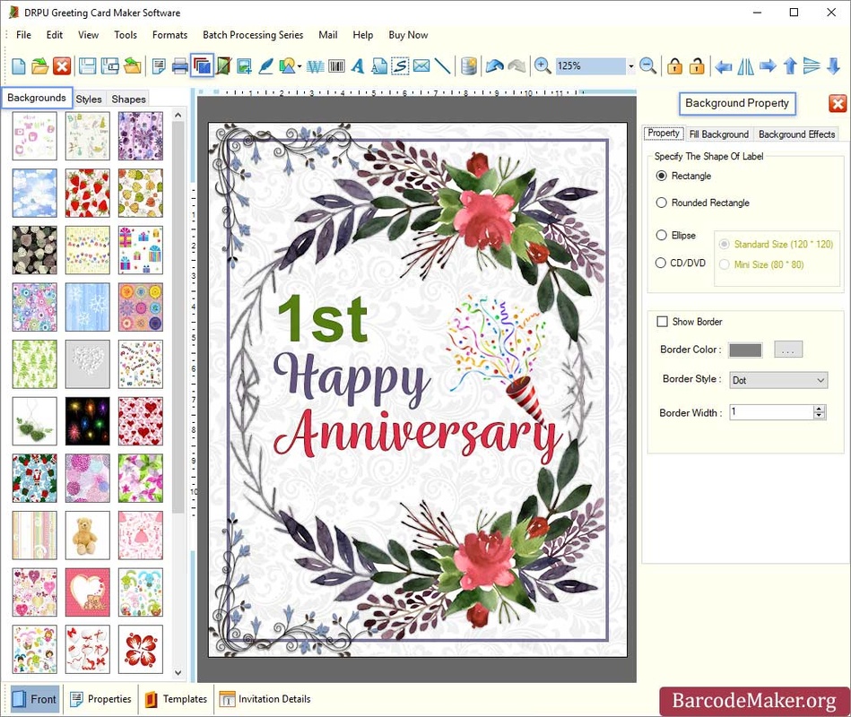Click the blue down arrow icon
Viewport: 851px width, 717px height.
(x=833, y=66)
